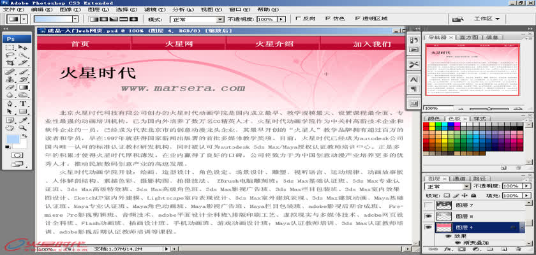Pick the Crop tool
The image size is (536, 255).
pos(11,64)
